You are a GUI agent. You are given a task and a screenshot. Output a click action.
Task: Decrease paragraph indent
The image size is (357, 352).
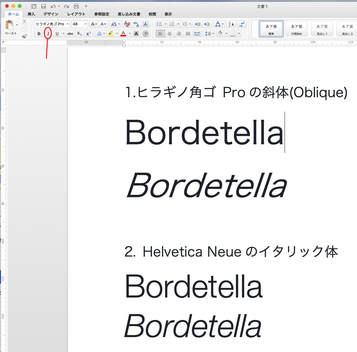pyautogui.click(x=198, y=24)
